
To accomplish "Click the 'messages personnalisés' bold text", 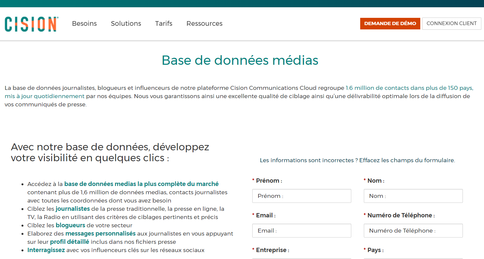I will pyautogui.click(x=100, y=234).
